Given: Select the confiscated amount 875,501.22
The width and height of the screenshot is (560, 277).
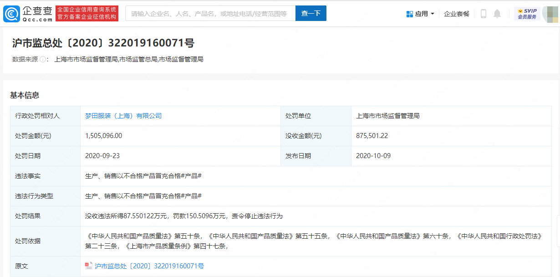Looking at the screenshot, I should tap(372, 136).
